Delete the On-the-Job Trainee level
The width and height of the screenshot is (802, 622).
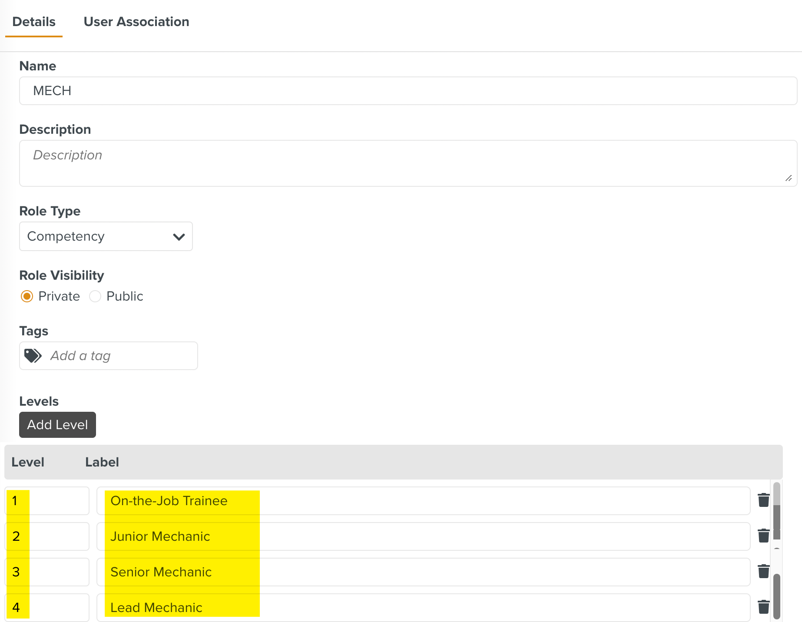click(763, 500)
